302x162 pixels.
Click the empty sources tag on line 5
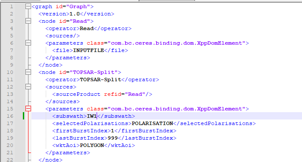click(63, 36)
